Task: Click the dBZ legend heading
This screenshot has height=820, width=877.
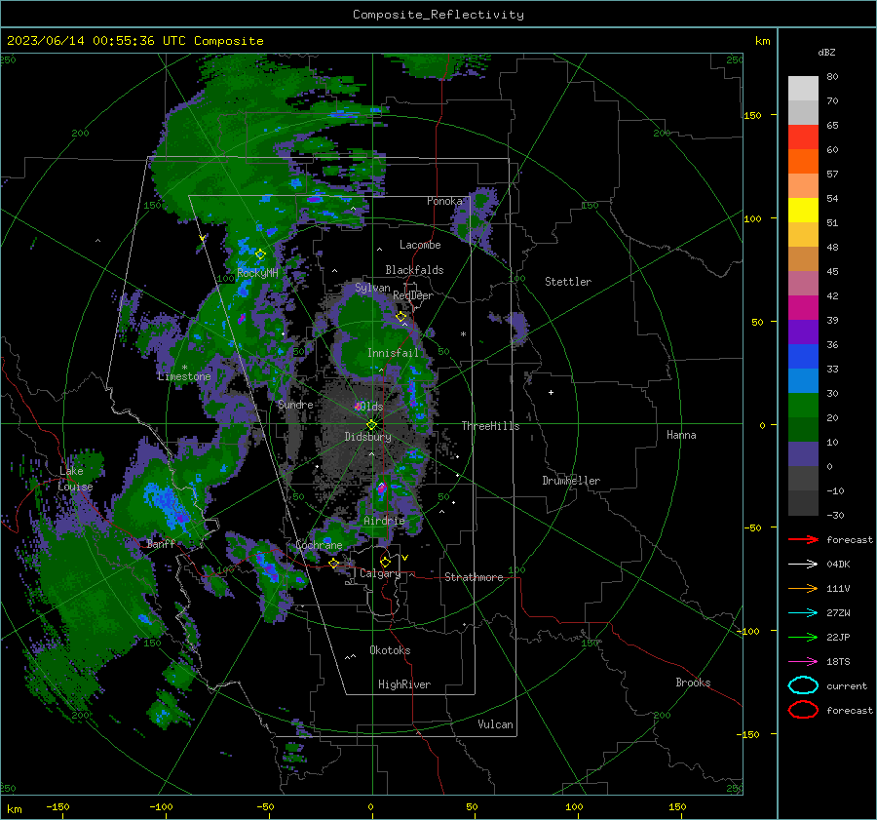Action: click(826, 52)
